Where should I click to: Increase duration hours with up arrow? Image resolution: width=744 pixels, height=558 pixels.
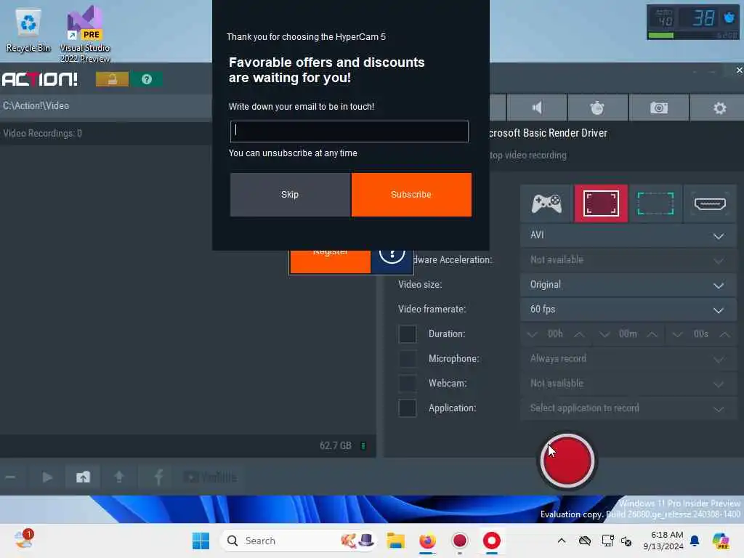pos(579,334)
